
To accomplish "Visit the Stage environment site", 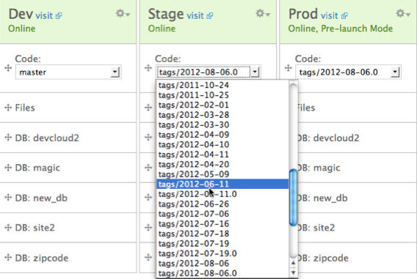I will tap(195, 15).
